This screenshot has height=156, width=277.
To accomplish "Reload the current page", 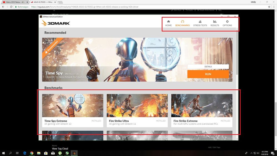I will (11, 7).
